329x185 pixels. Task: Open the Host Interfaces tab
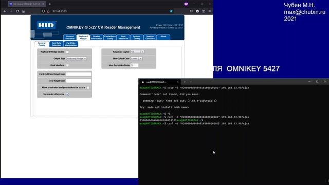[x=123, y=38]
